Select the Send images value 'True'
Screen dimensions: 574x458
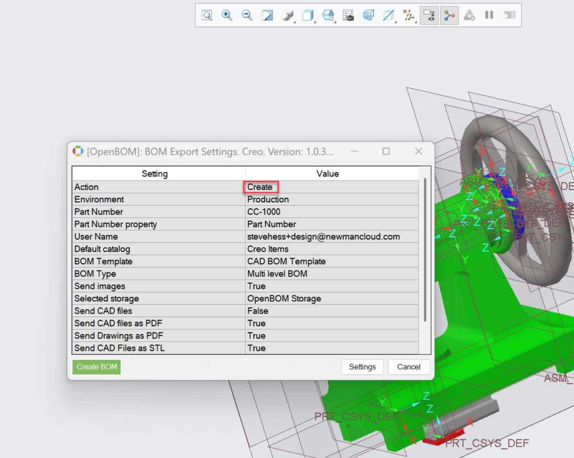point(256,286)
